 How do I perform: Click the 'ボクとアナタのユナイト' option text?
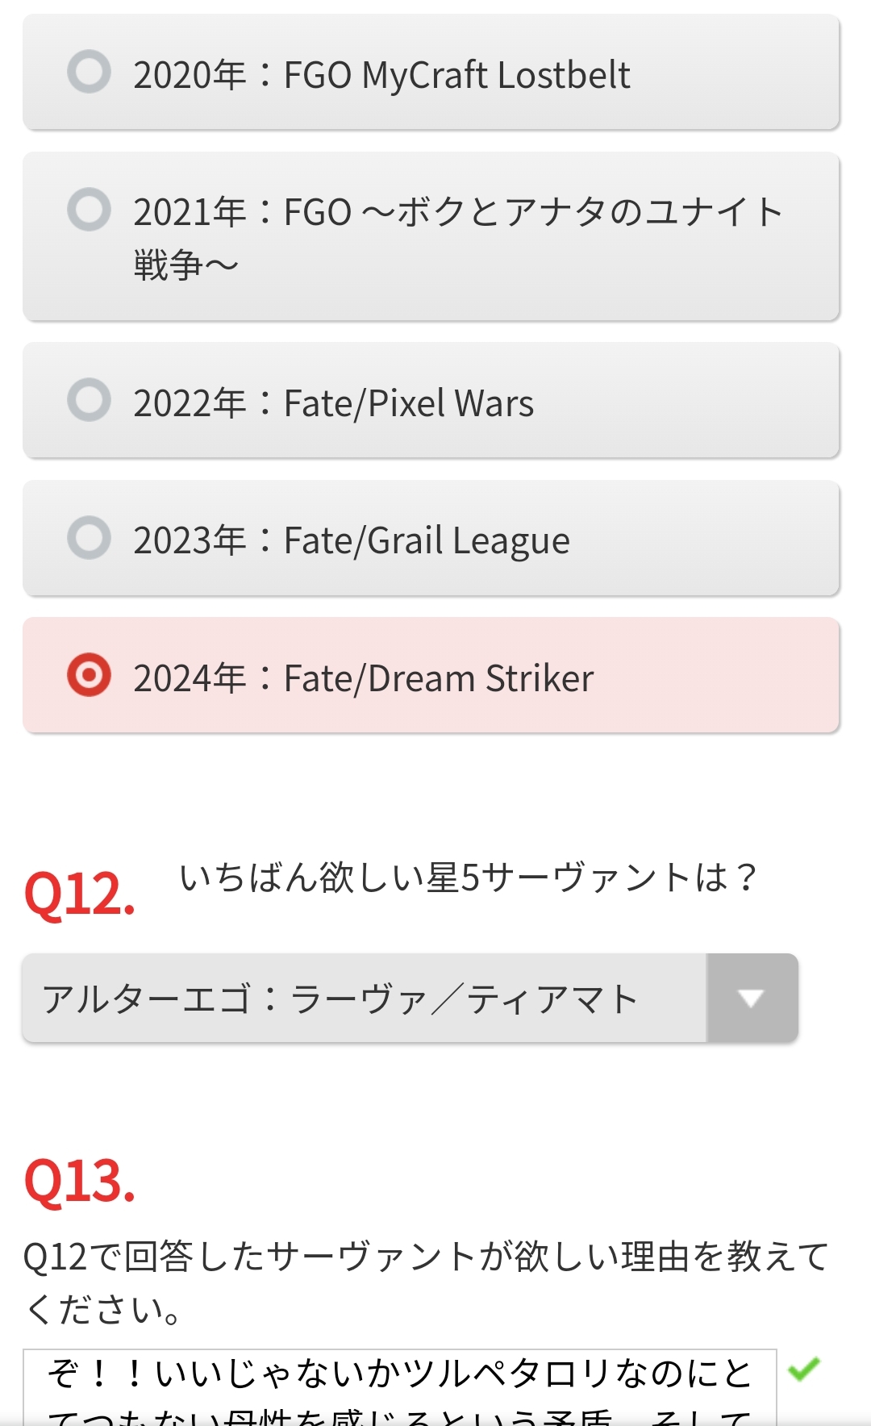click(x=589, y=213)
